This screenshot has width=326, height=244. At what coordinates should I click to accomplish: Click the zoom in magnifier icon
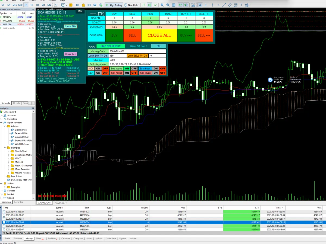162,5
